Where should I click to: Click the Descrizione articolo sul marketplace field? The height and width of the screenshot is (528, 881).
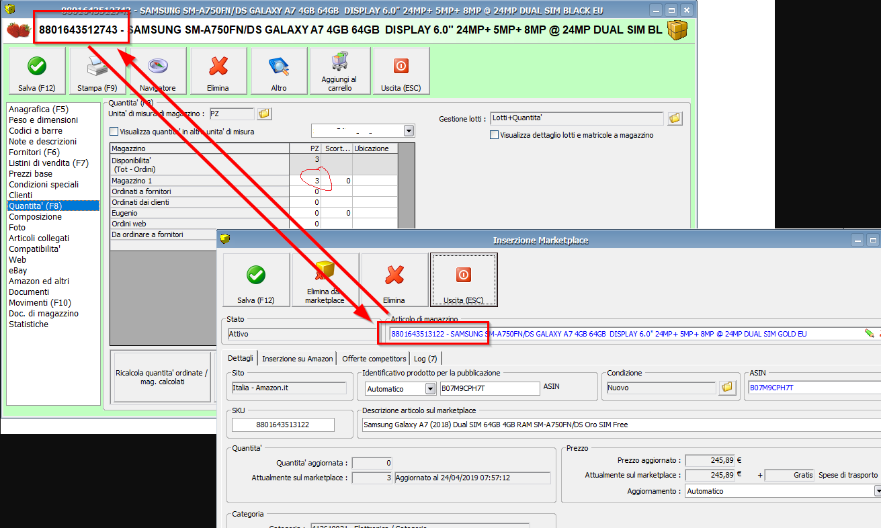tap(621, 425)
